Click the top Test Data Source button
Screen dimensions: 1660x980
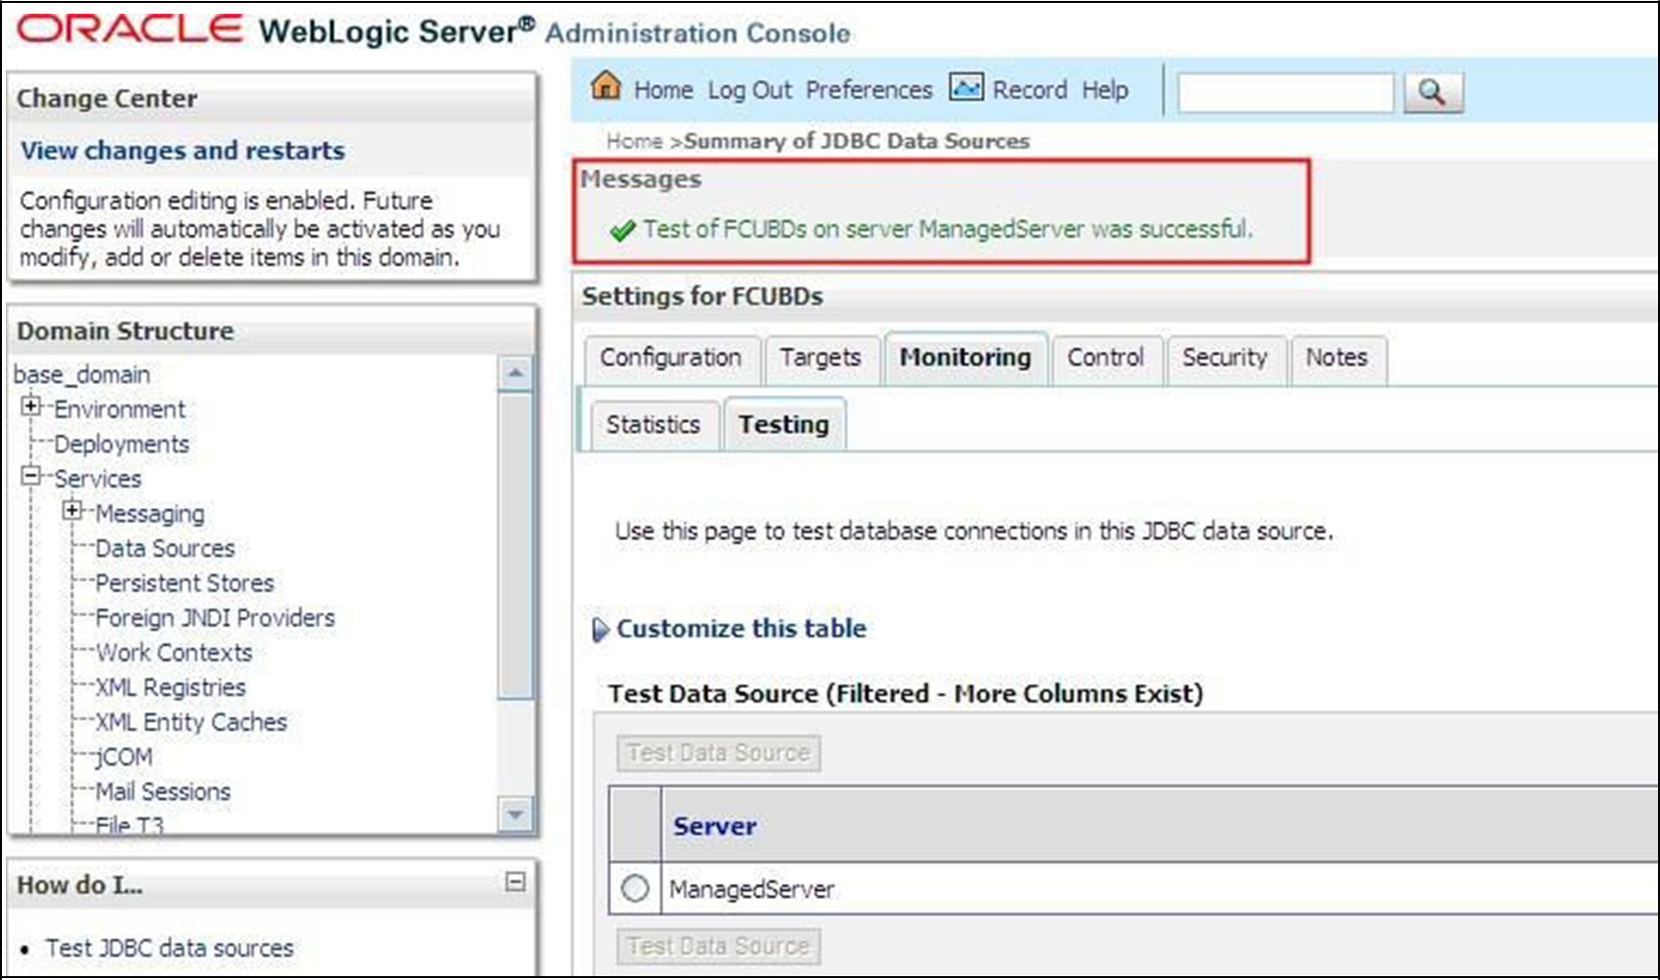[718, 753]
